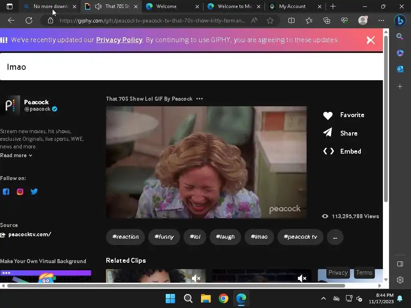Switch to the Welcome to Microsoft tab
The image size is (411, 308).
click(235, 6)
